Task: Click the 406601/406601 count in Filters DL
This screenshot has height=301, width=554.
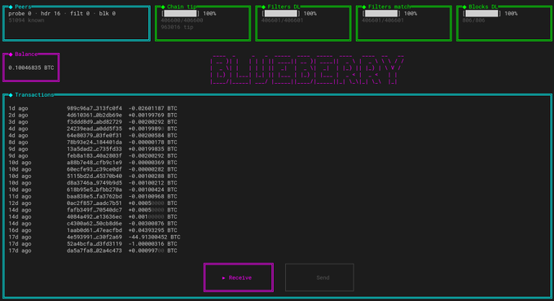Action: (x=283, y=20)
